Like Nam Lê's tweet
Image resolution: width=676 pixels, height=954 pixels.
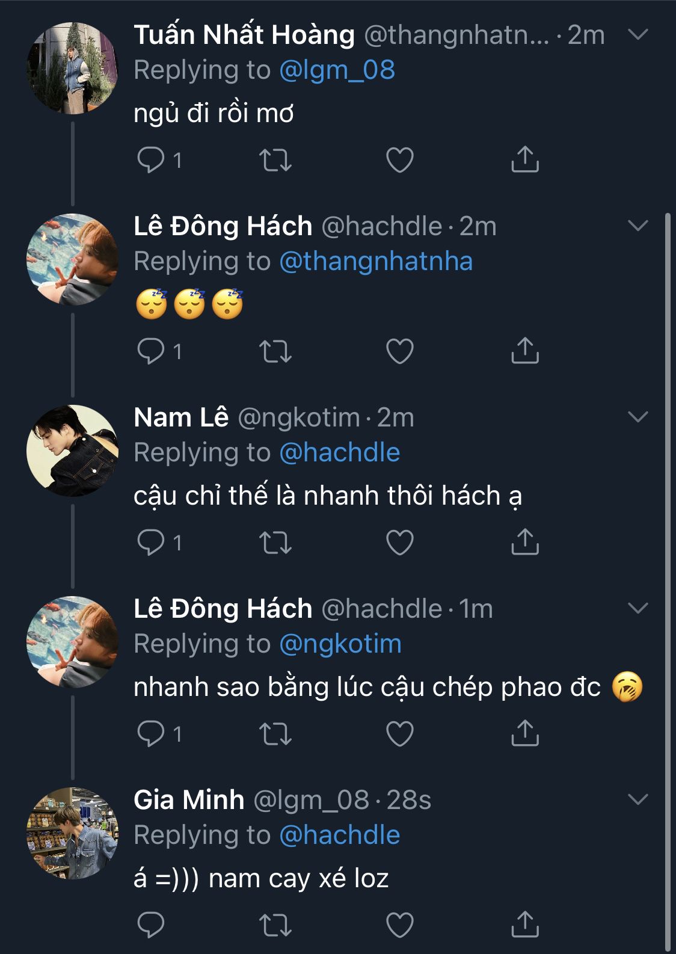click(400, 543)
